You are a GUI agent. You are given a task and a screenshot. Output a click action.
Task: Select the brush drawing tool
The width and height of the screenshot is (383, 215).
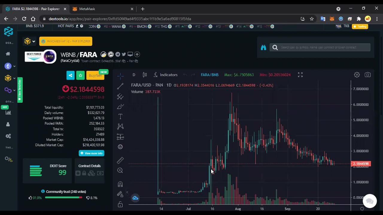point(120,107)
